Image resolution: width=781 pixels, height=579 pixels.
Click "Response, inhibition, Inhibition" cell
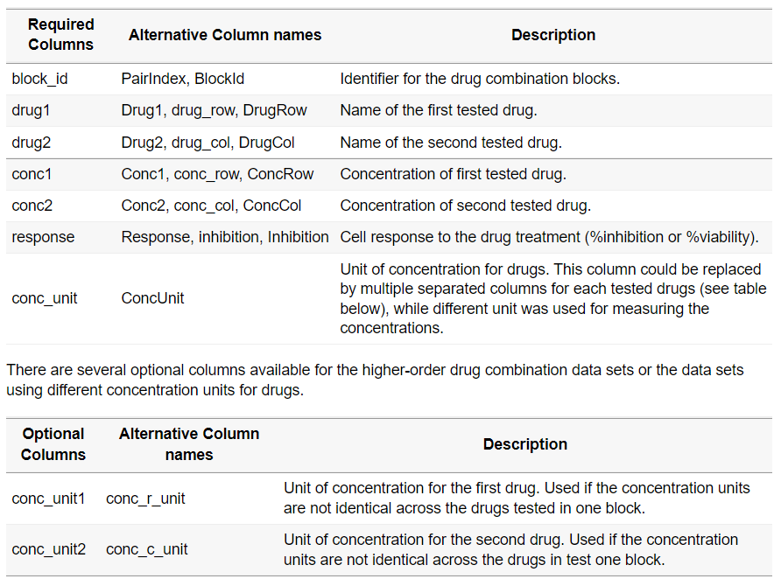point(225,237)
